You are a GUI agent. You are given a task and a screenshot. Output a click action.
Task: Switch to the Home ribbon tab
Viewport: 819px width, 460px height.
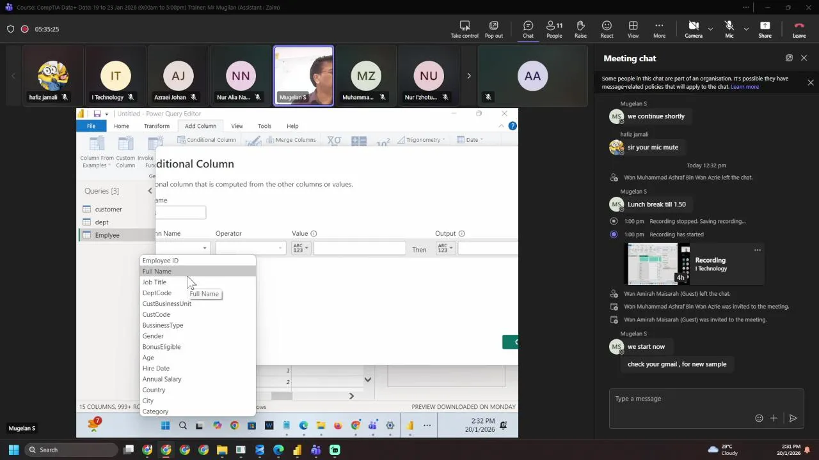pyautogui.click(x=121, y=126)
